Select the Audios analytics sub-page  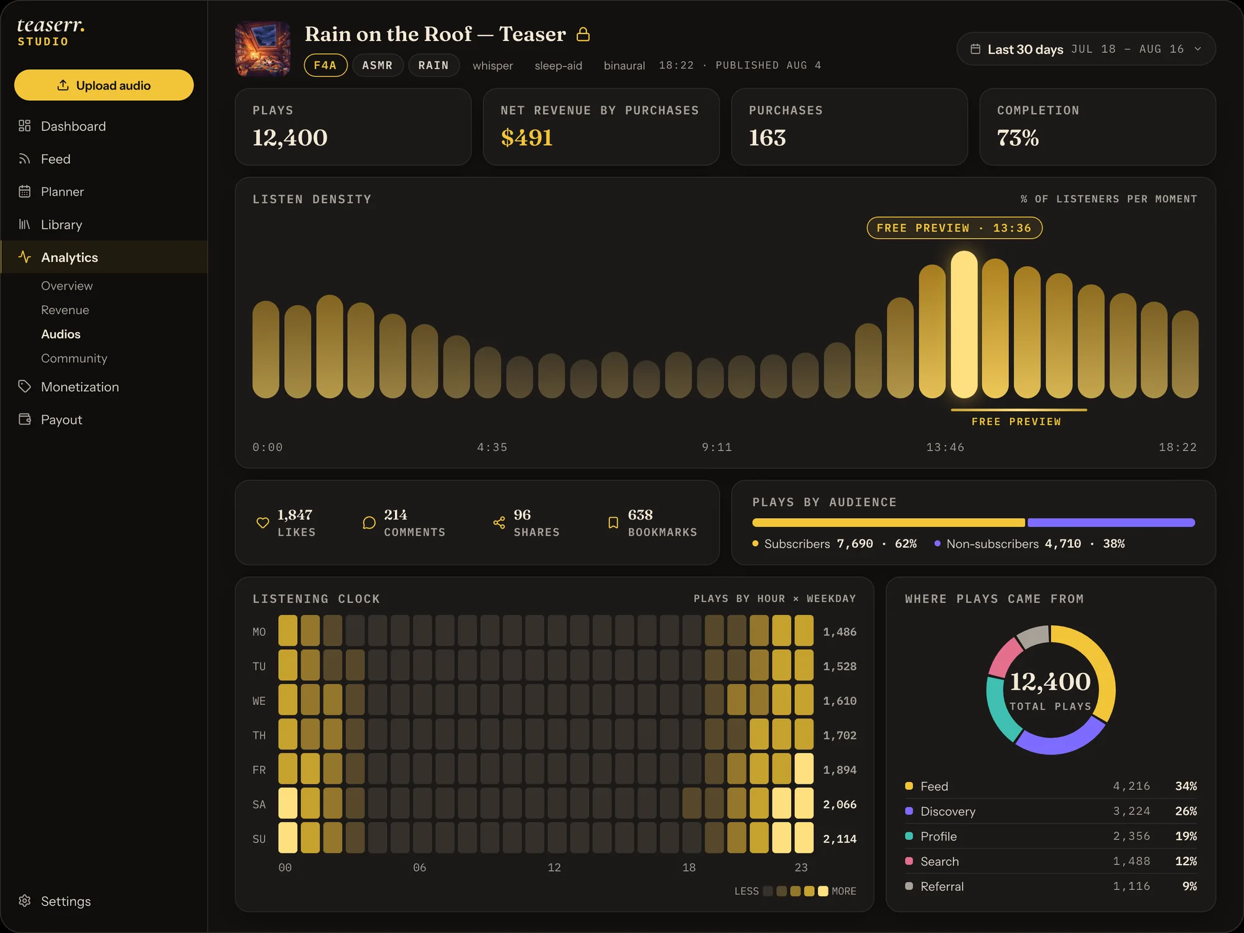[60, 334]
